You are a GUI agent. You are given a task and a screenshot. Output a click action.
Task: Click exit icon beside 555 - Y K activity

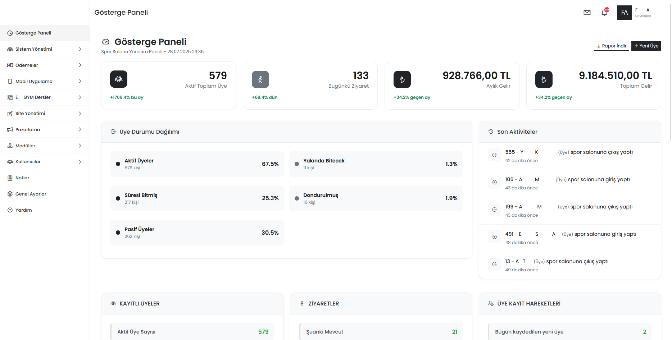pos(495,155)
